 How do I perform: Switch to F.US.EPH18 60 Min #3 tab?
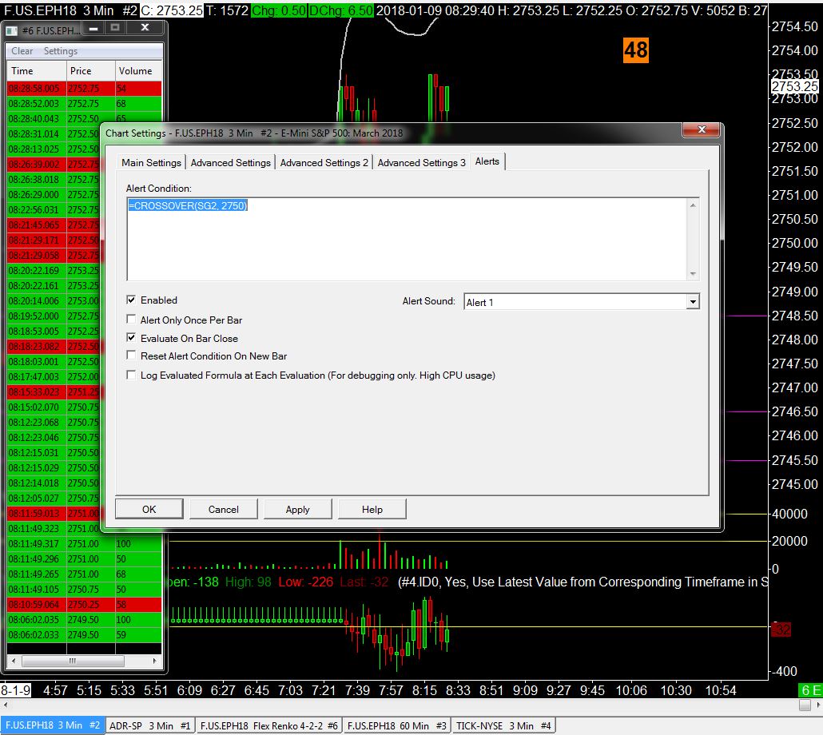(x=397, y=725)
